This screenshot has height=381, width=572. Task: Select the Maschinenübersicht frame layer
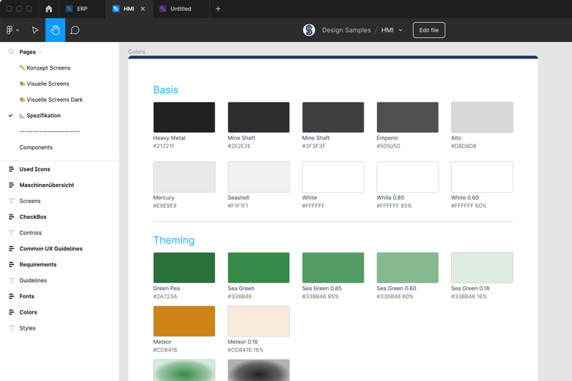47,185
